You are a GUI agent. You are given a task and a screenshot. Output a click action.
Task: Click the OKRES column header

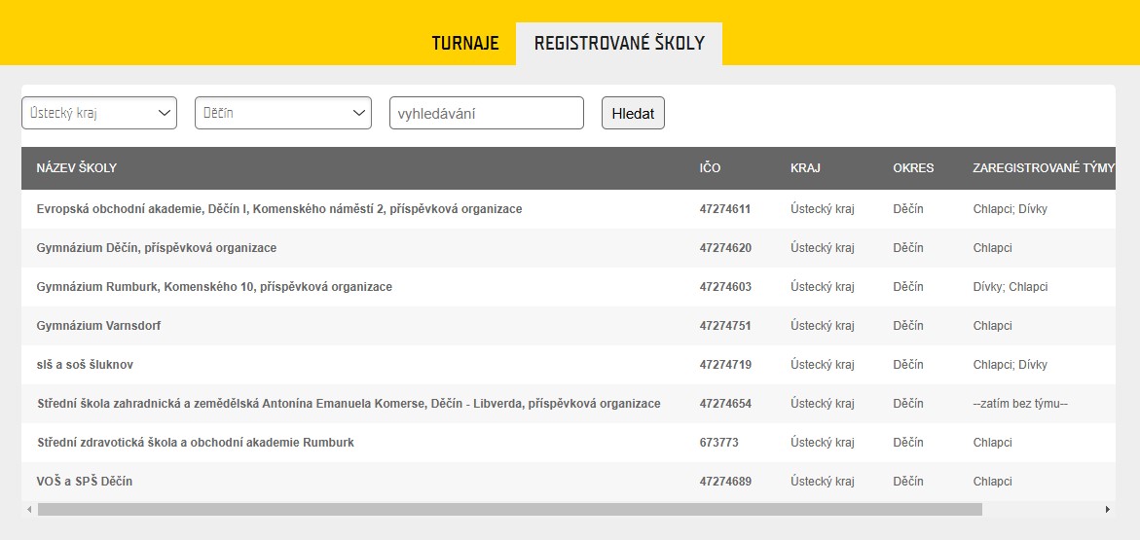(913, 168)
